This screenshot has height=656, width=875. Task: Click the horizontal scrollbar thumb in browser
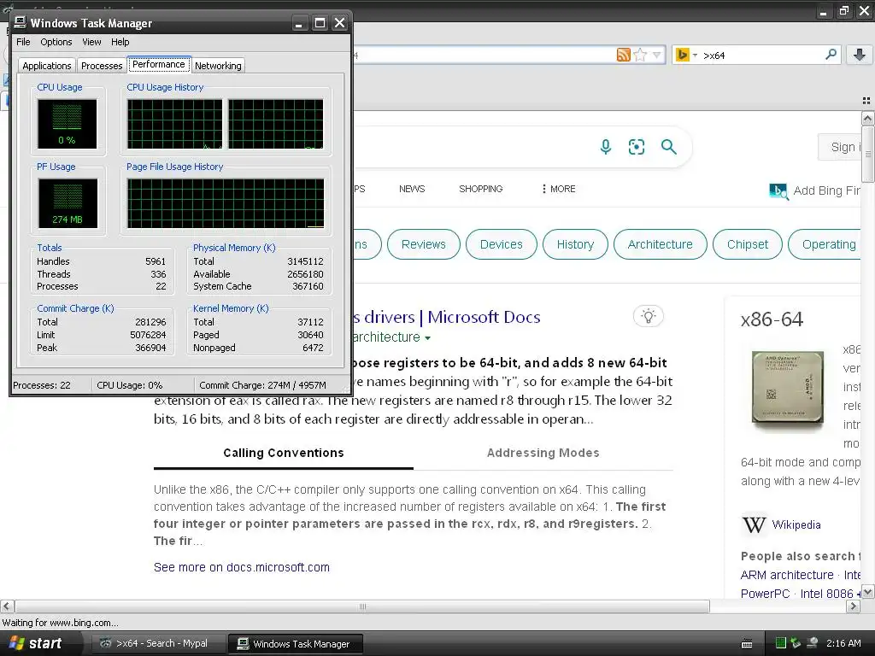tap(362, 606)
